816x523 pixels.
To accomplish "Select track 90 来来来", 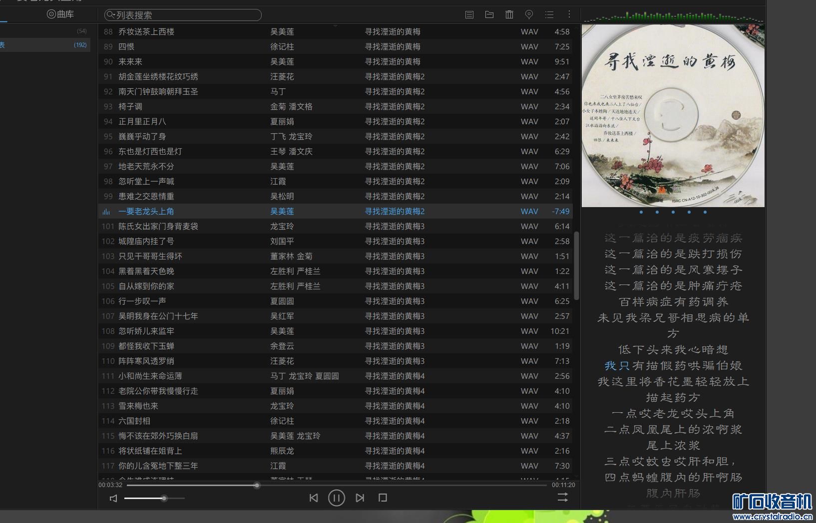I will tap(335, 61).
